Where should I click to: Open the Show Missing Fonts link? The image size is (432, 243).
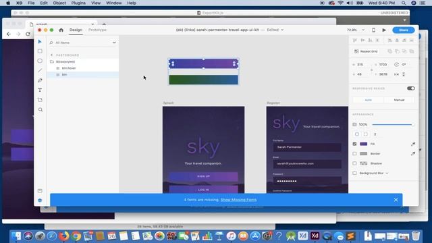point(238,200)
